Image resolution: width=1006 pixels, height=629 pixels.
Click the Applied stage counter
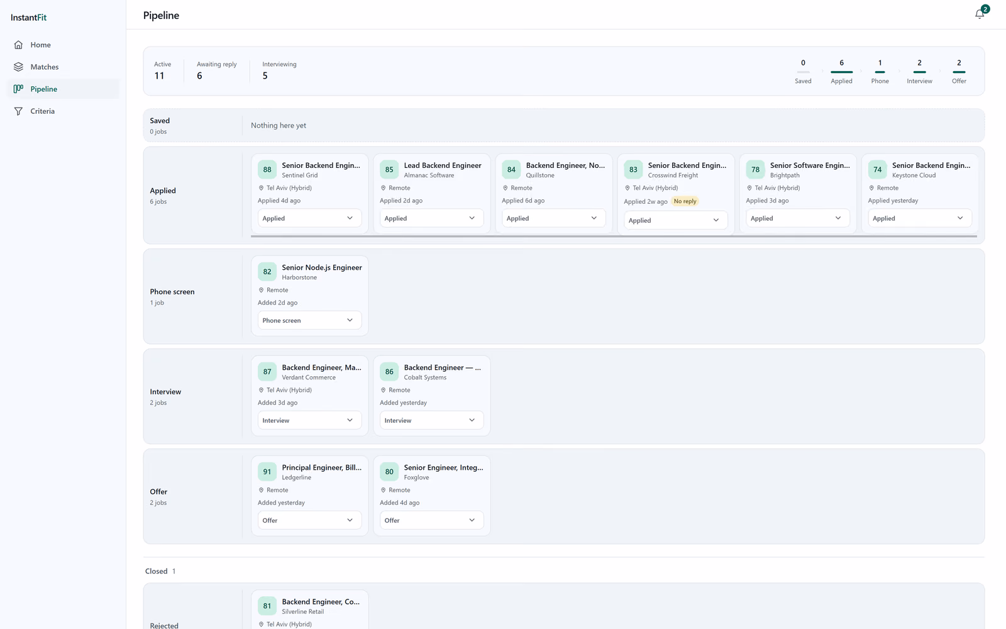click(x=841, y=71)
